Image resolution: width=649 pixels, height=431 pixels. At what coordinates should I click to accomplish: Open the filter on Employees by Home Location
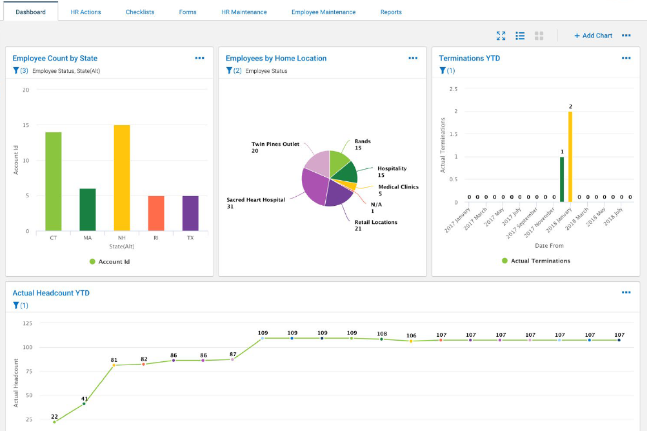[229, 71]
